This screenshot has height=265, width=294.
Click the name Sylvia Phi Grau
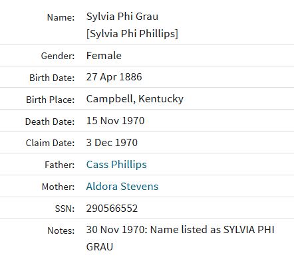(x=122, y=17)
